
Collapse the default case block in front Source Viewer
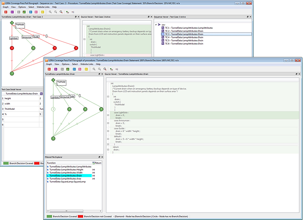click(108, 139)
